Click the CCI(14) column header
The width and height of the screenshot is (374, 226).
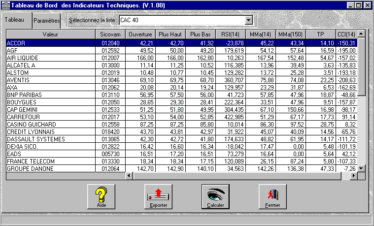(346, 34)
